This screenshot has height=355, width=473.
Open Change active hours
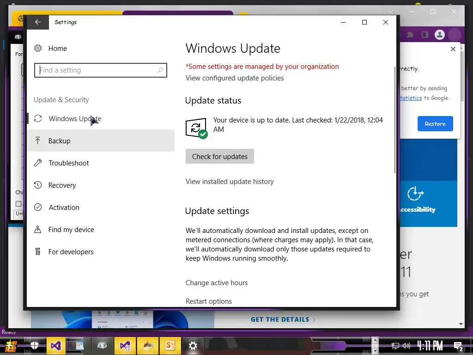pyautogui.click(x=217, y=283)
